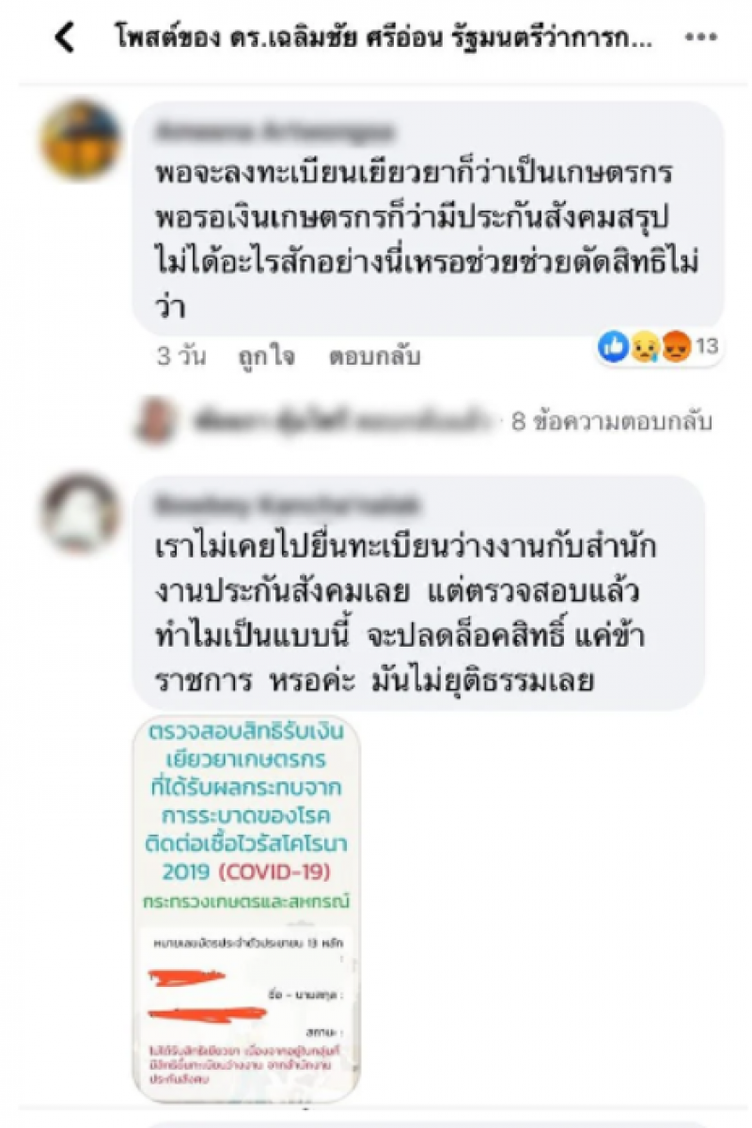752x1128 pixels.
Task: Open the second commenter's white profile picture
Action: (82, 512)
